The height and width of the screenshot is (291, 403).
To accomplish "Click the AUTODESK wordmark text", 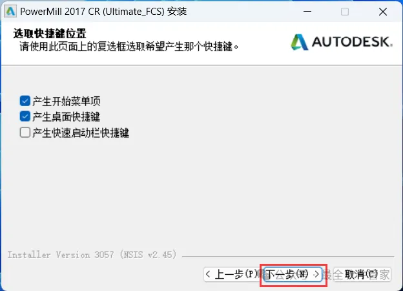I will pos(352,41).
